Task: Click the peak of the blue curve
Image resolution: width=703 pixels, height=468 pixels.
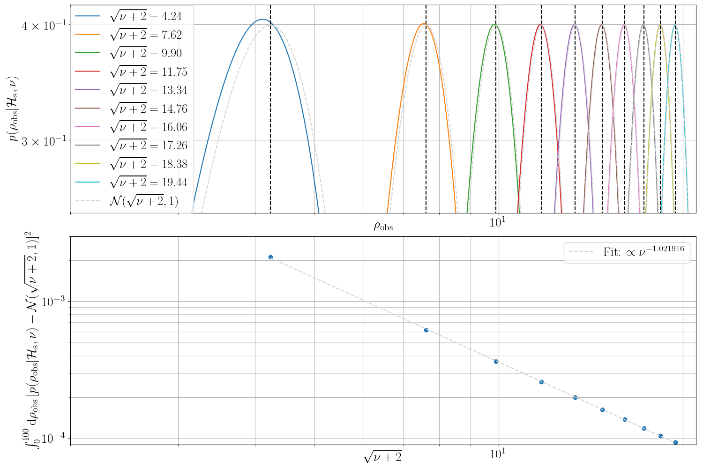Action: [x=262, y=20]
